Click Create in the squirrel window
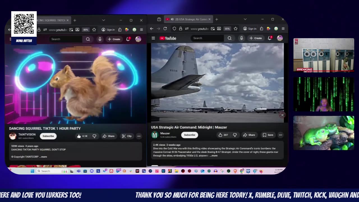359x202 pixels. [x=114, y=39]
